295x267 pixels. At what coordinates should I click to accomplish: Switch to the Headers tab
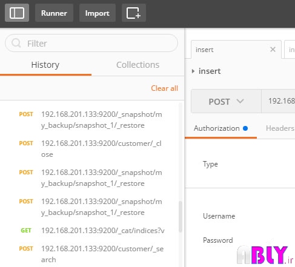coord(280,128)
